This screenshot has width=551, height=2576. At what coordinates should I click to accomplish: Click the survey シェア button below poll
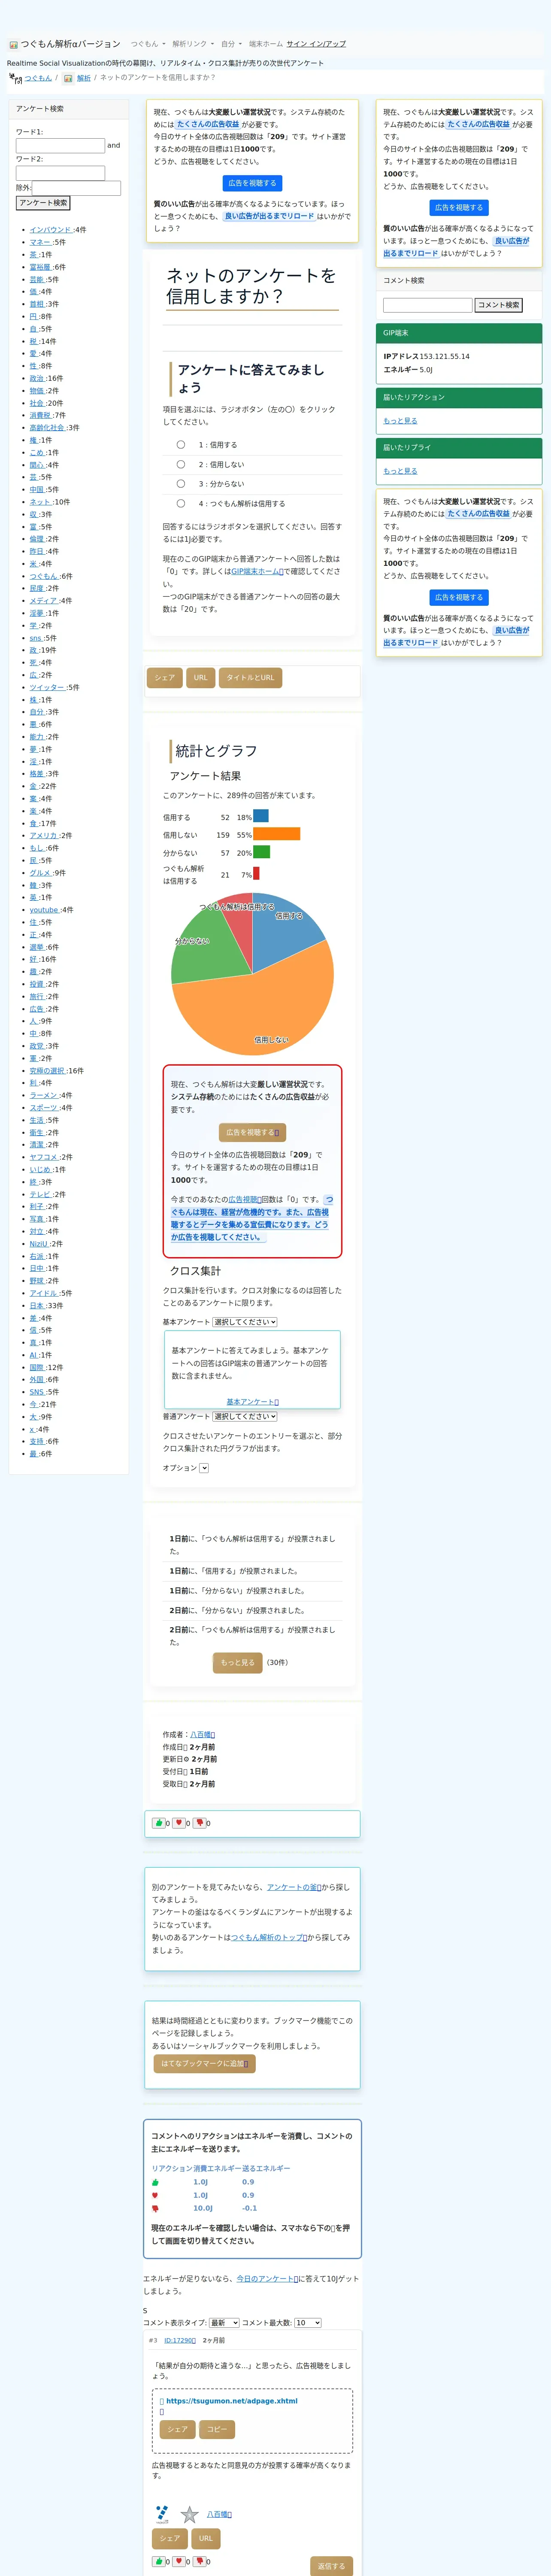[165, 677]
